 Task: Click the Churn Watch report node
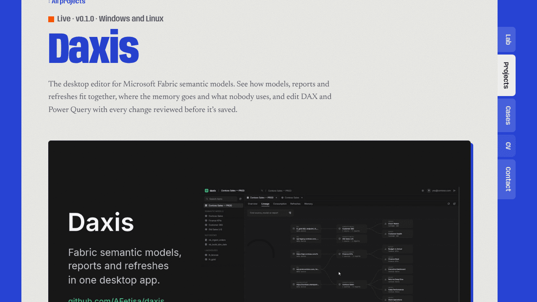click(397, 224)
